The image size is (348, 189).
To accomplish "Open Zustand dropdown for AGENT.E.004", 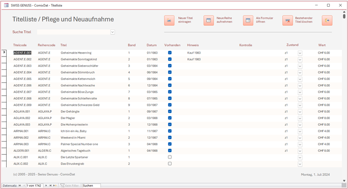I will (x=300, y=73).
